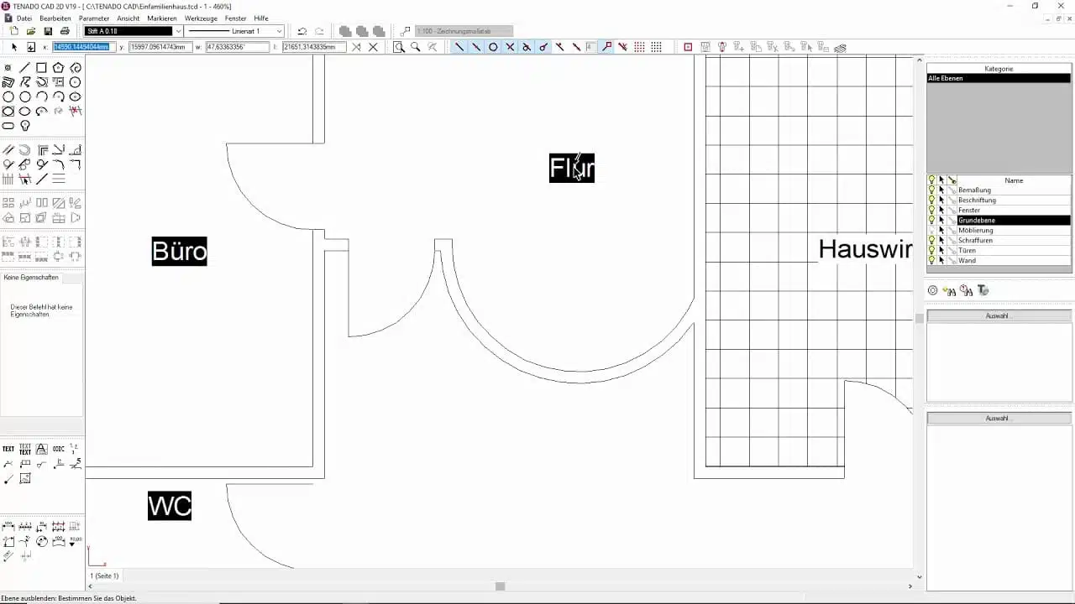The height and width of the screenshot is (604, 1075).
Task: Open the Markieren menu
Action: (162, 18)
